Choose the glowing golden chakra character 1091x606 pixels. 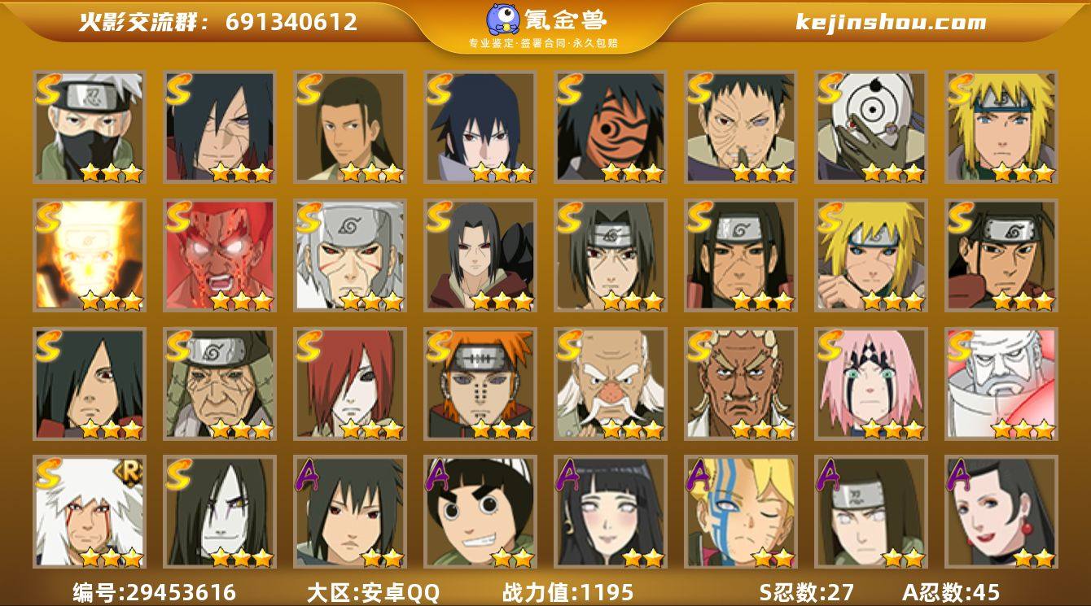(90, 255)
